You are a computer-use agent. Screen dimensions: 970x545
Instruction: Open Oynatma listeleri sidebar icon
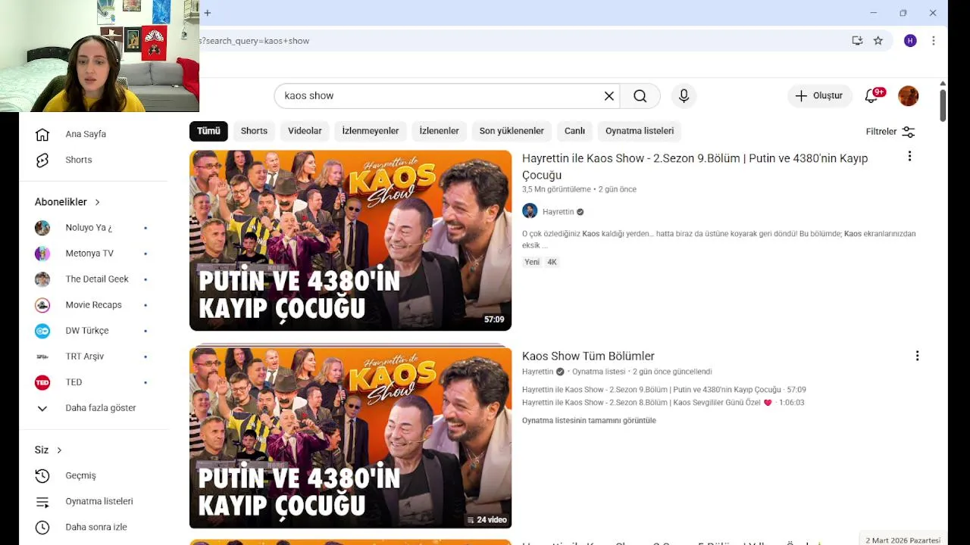pyautogui.click(x=42, y=501)
